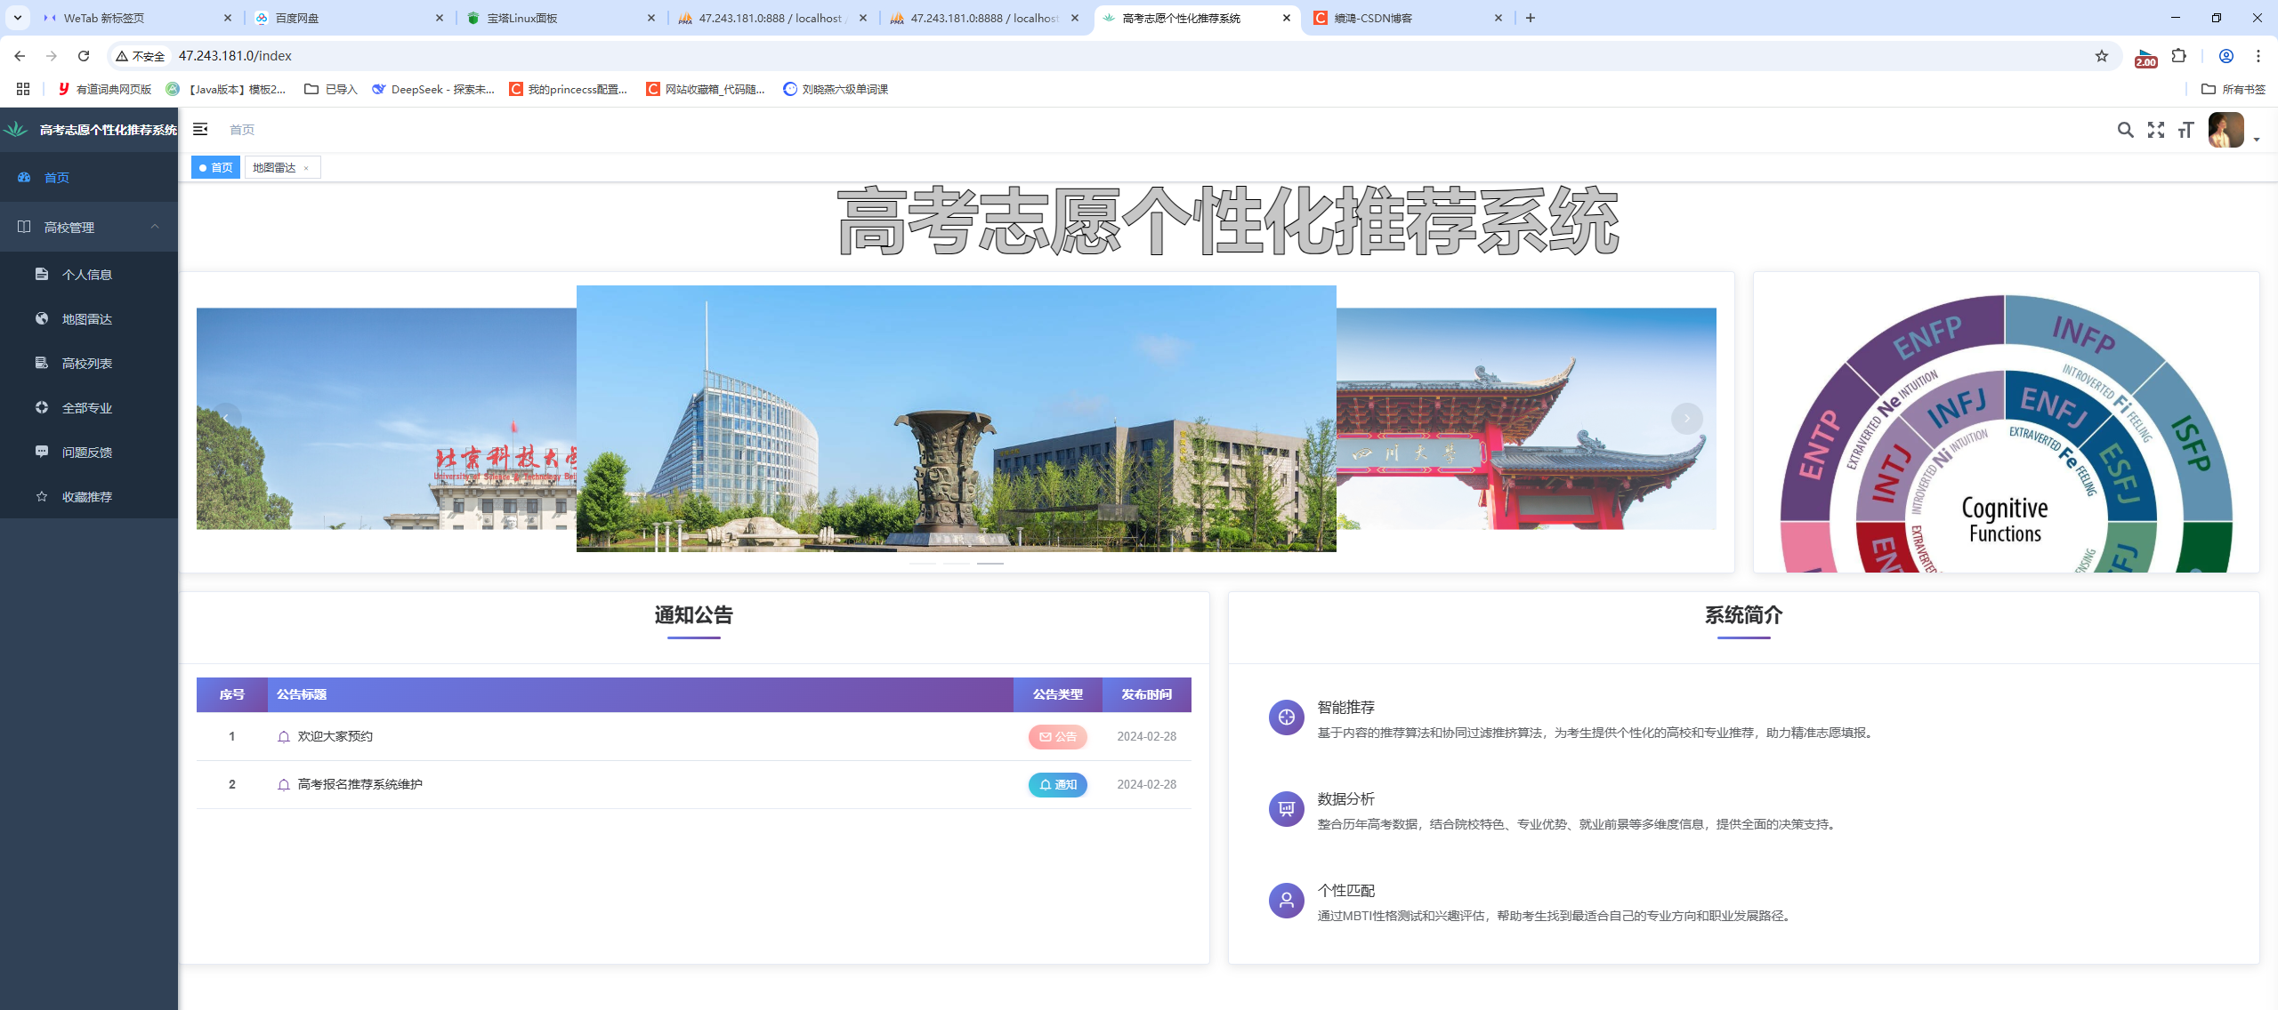Click the font size adjustment icon

[x=2185, y=131]
